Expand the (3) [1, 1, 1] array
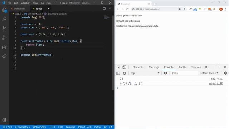 point(121,83)
